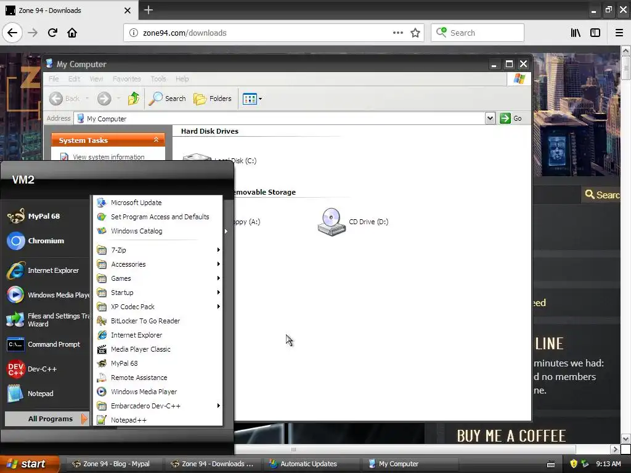Click the security shield tray icon
Viewport: 631px width, 473px height.
coord(574,464)
